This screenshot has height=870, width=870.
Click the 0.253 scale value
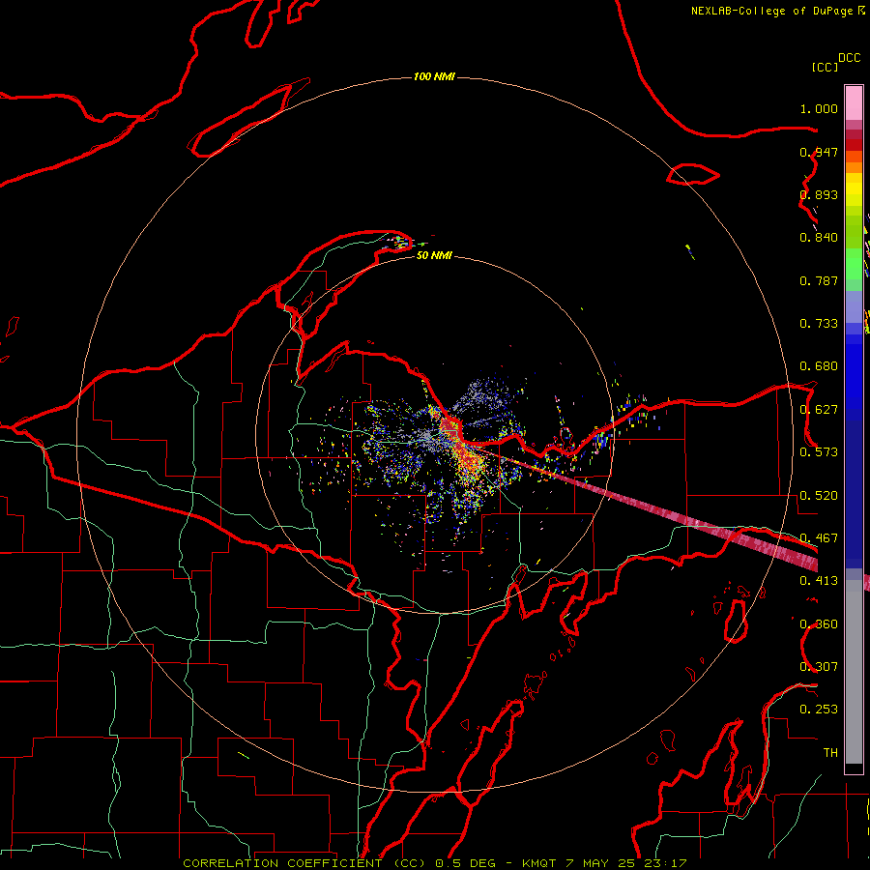tap(819, 710)
